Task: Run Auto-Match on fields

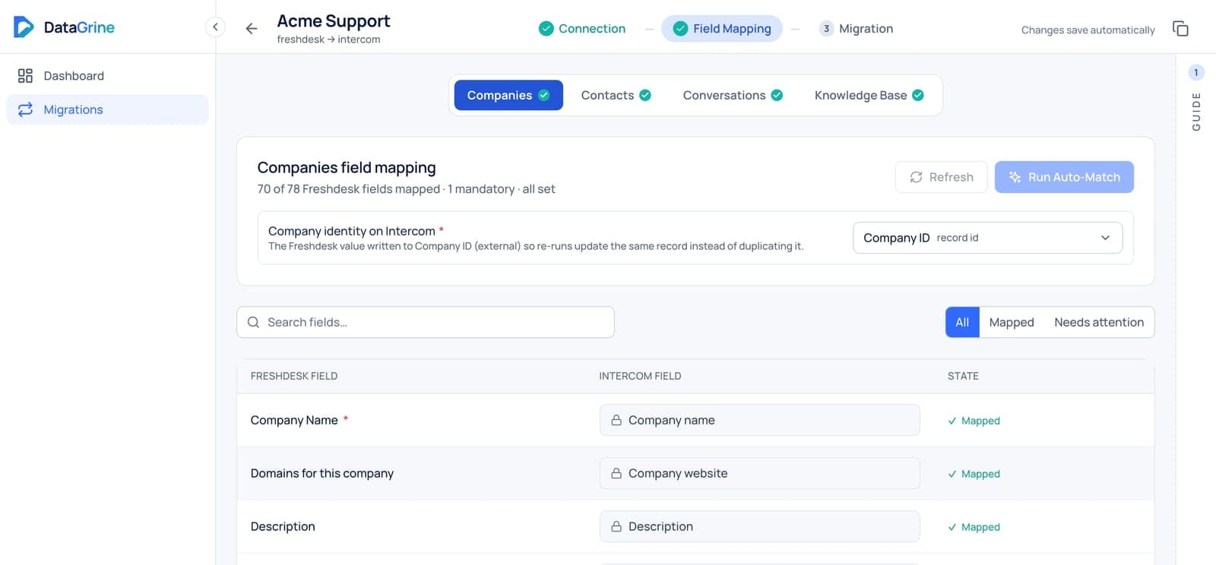Action: (1064, 177)
